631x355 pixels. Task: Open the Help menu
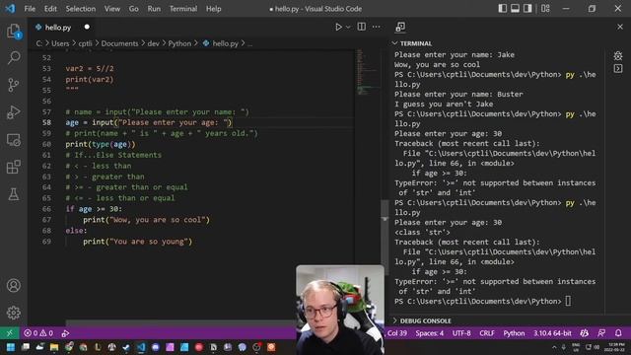214,9
